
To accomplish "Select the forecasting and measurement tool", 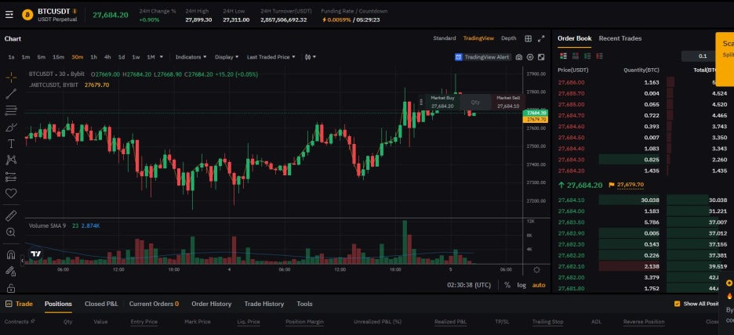I will pos(11,177).
